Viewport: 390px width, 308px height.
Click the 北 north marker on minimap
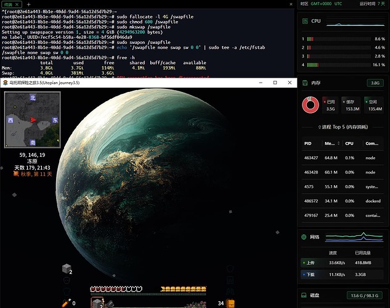(33, 98)
